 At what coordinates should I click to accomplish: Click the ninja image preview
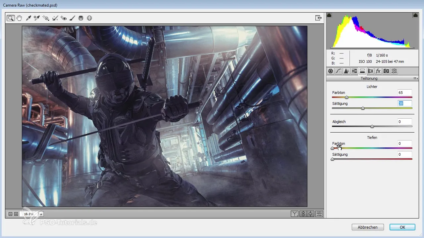tap(165, 116)
